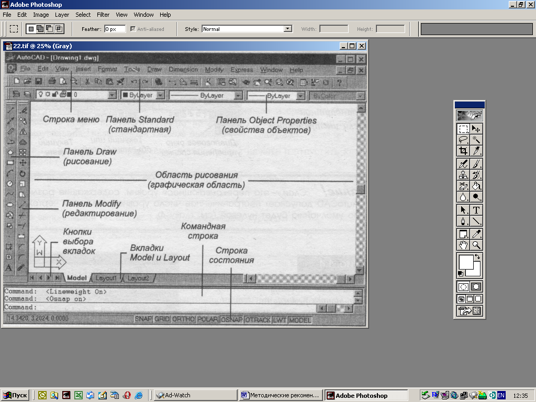Open the Filter menu

tap(103, 15)
